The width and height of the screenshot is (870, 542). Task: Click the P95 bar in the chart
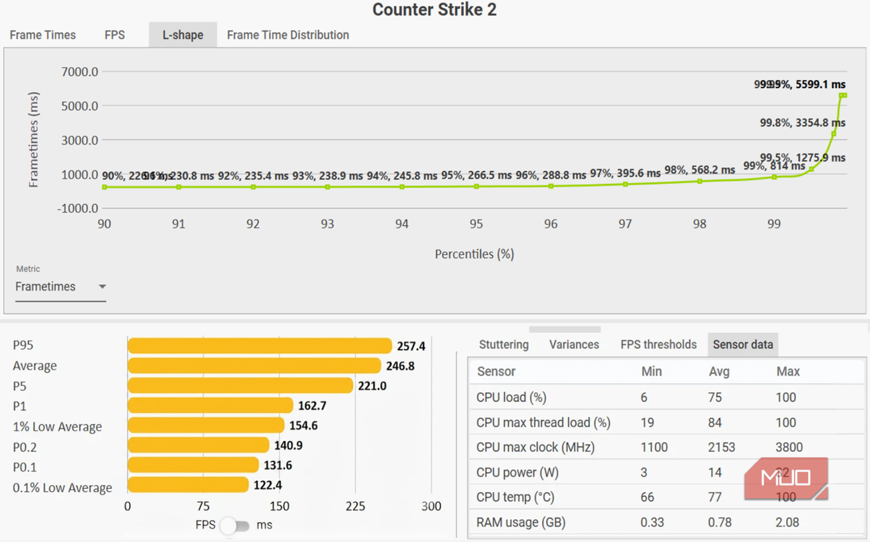click(260, 346)
